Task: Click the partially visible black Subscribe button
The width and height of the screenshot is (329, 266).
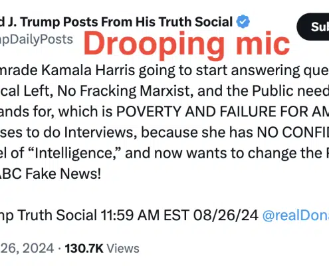Action: 313,27
